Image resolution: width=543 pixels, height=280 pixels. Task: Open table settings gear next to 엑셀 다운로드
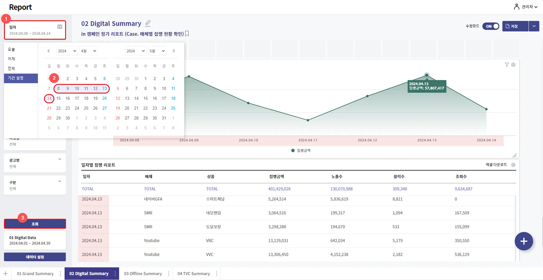pos(513,165)
